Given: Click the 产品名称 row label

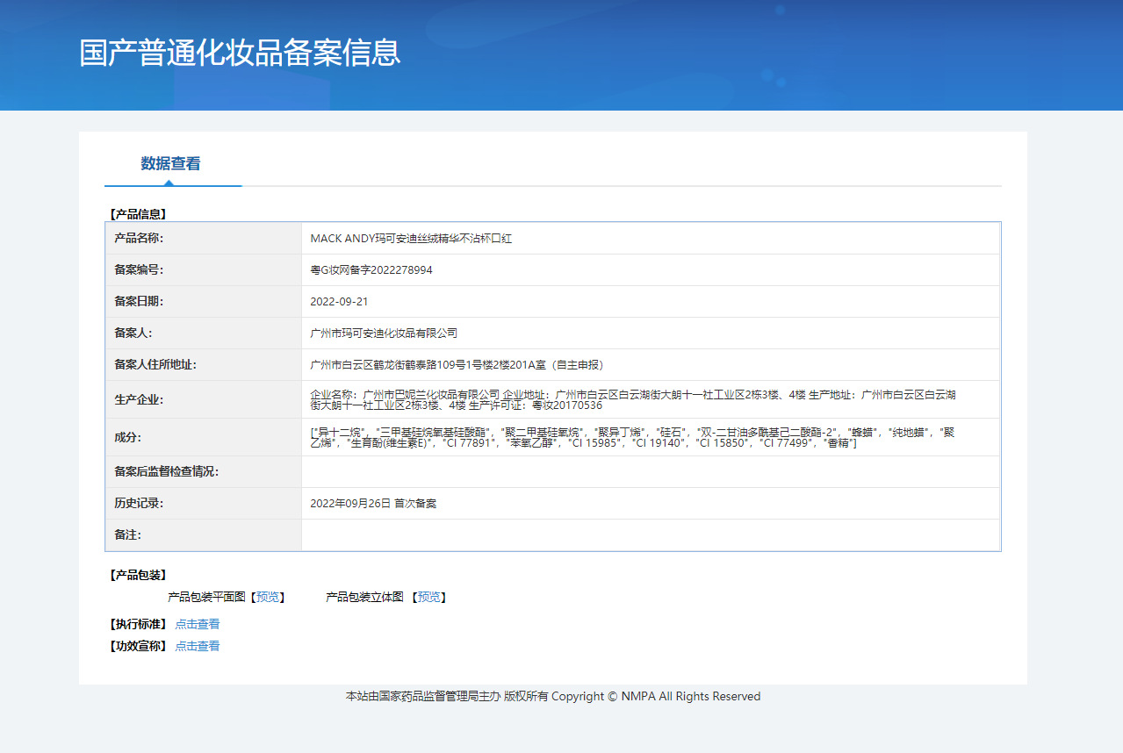Looking at the screenshot, I should (x=139, y=239).
